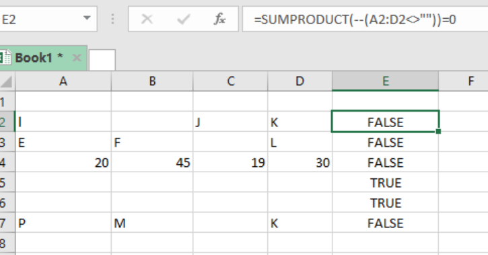
Task: Click the Select All corner triangle
Action: [7, 82]
